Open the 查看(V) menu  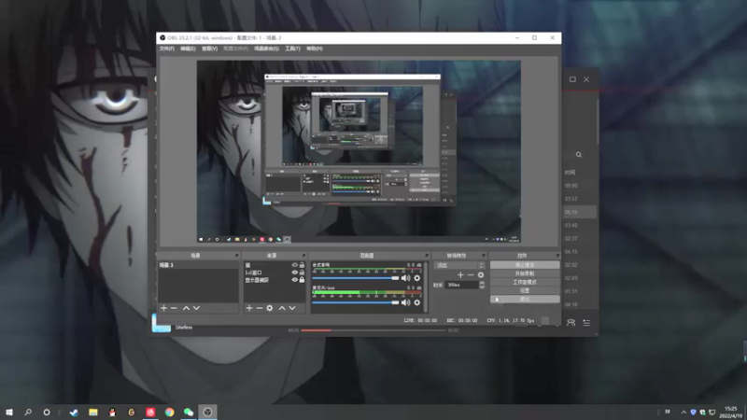coord(209,49)
